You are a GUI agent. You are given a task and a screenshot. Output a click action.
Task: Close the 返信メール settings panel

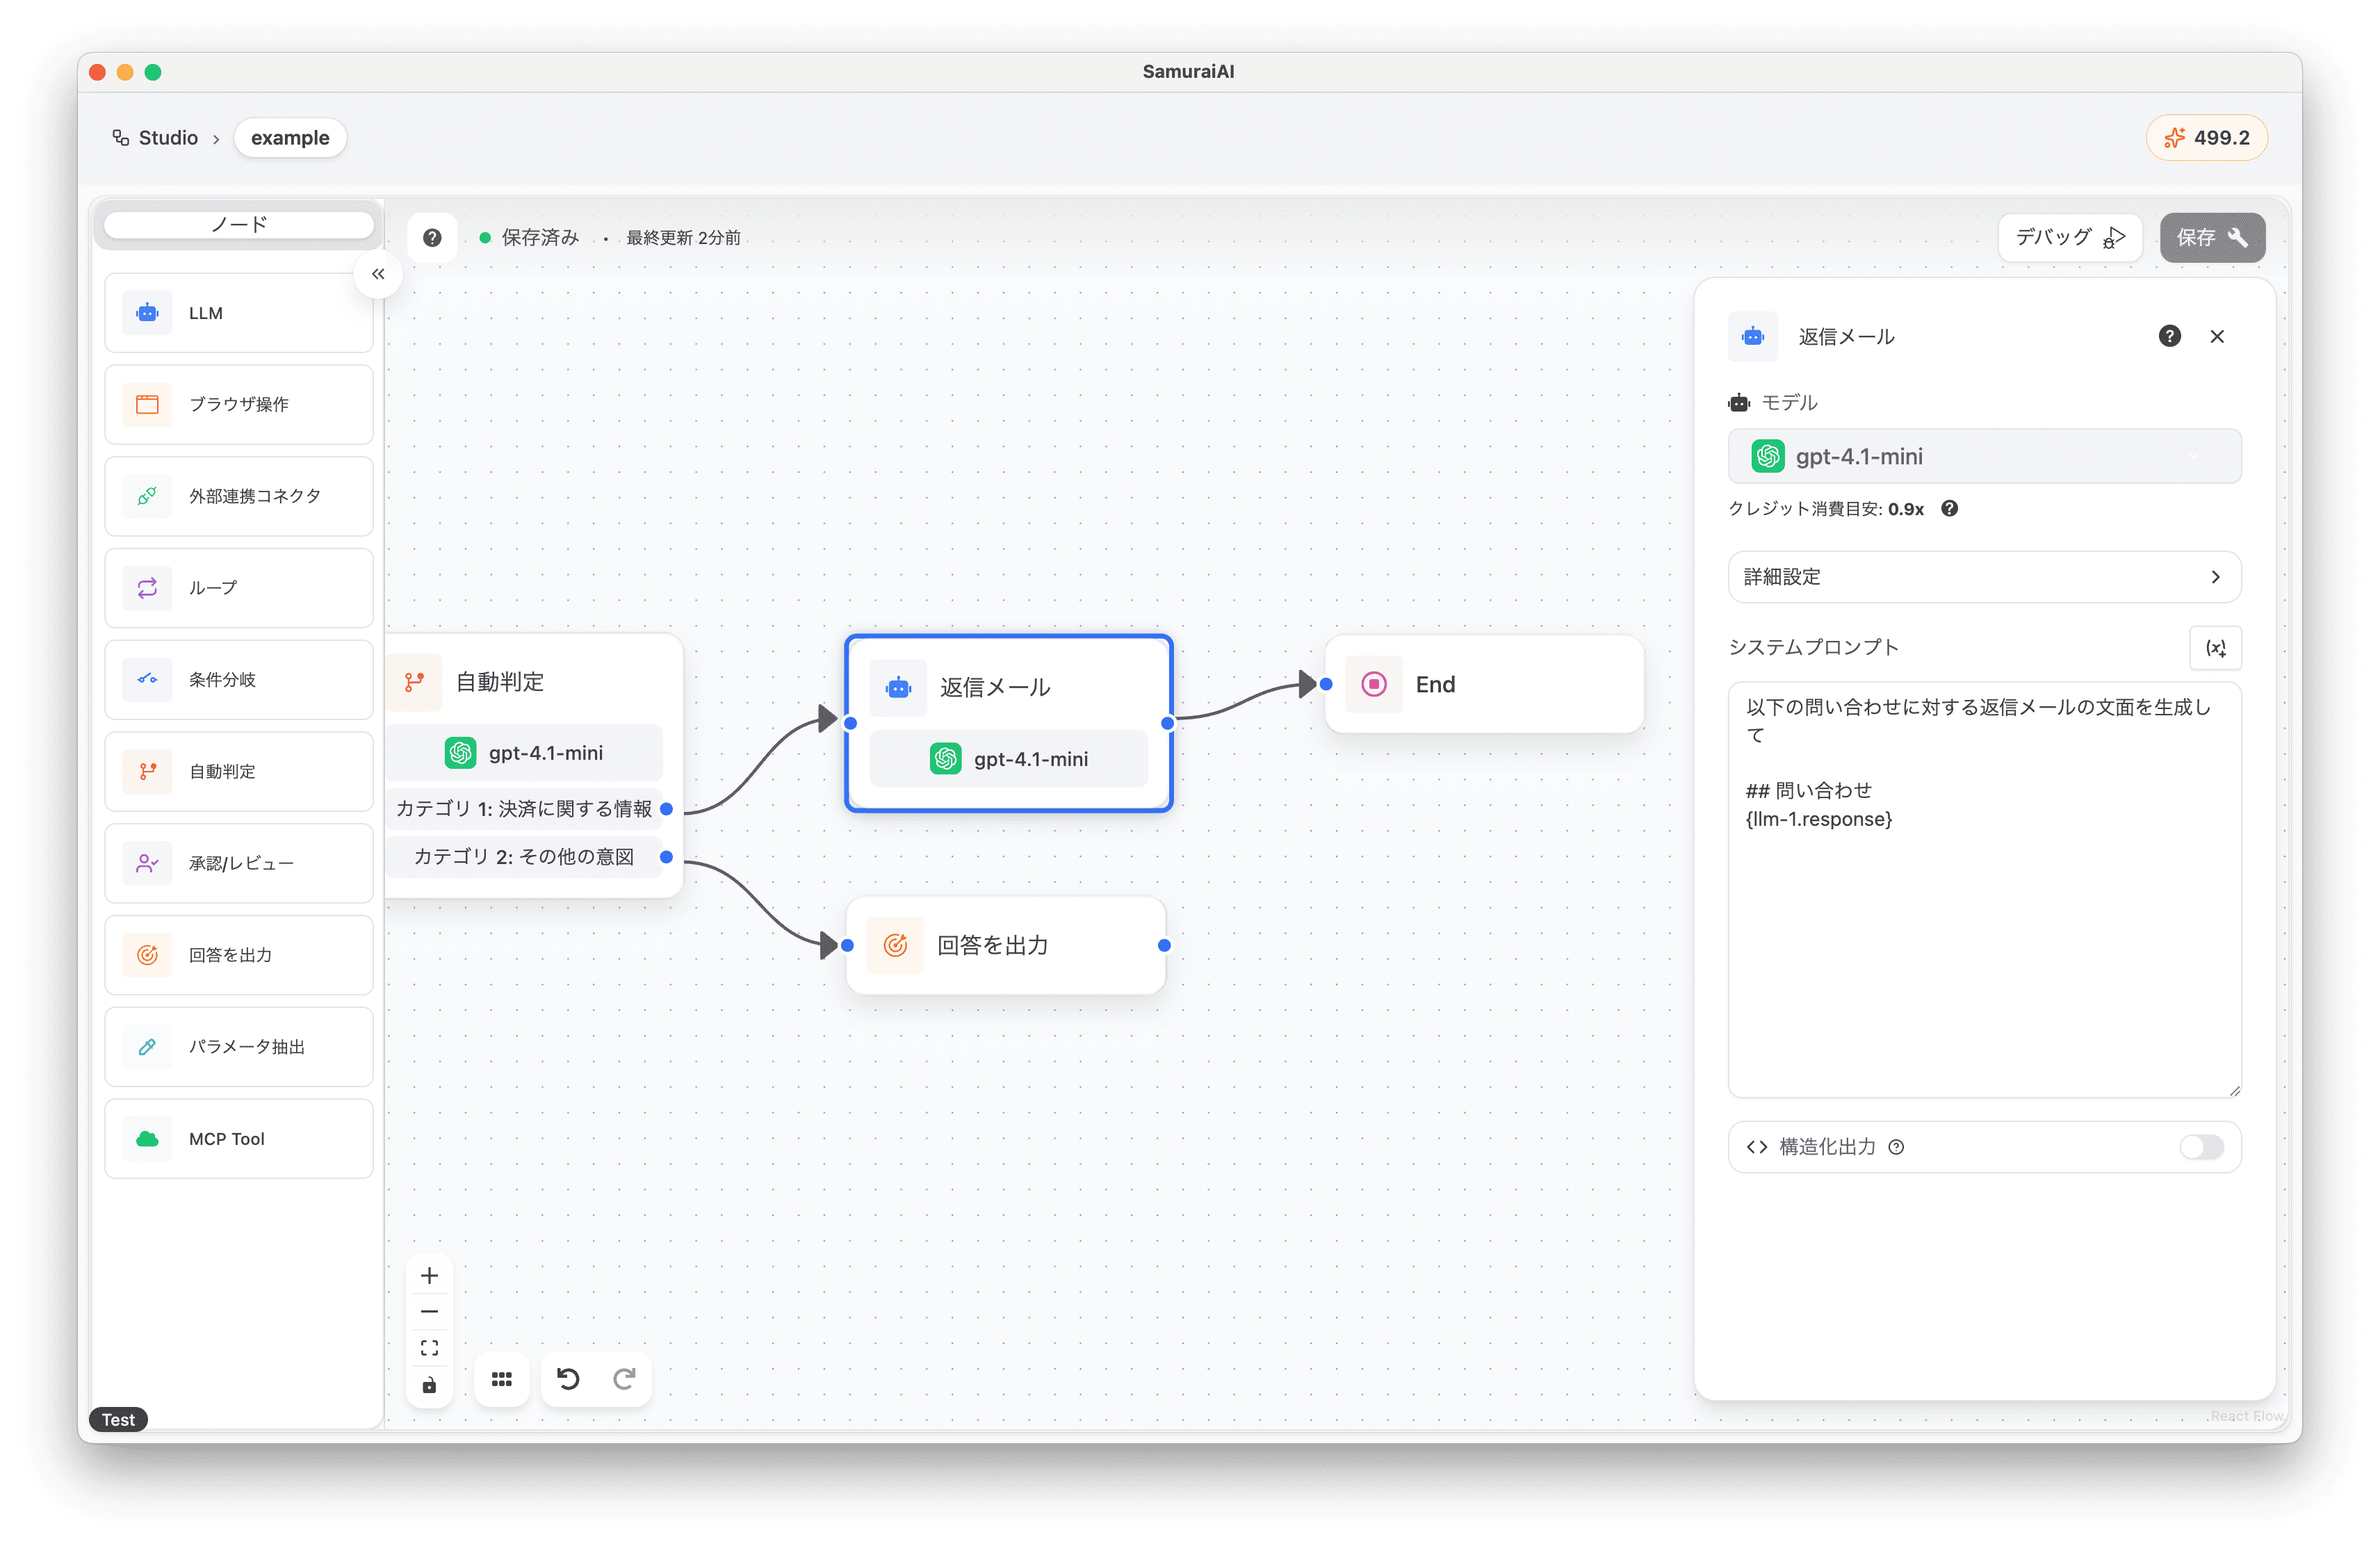click(x=2217, y=336)
